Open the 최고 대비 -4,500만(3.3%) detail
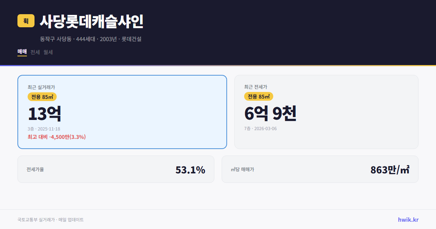436x229 pixels. pos(57,137)
